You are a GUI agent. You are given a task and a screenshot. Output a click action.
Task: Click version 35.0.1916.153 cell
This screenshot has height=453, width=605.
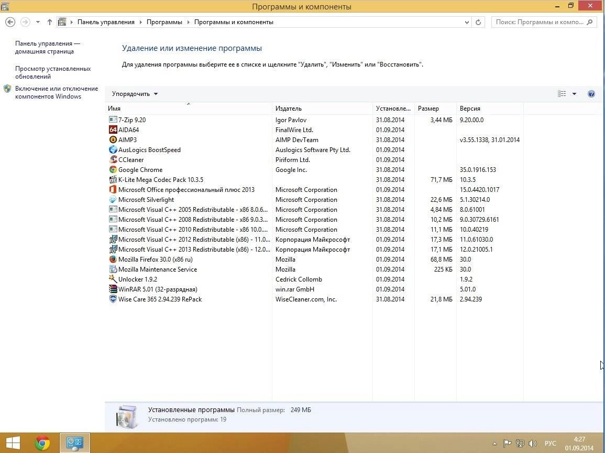click(478, 169)
